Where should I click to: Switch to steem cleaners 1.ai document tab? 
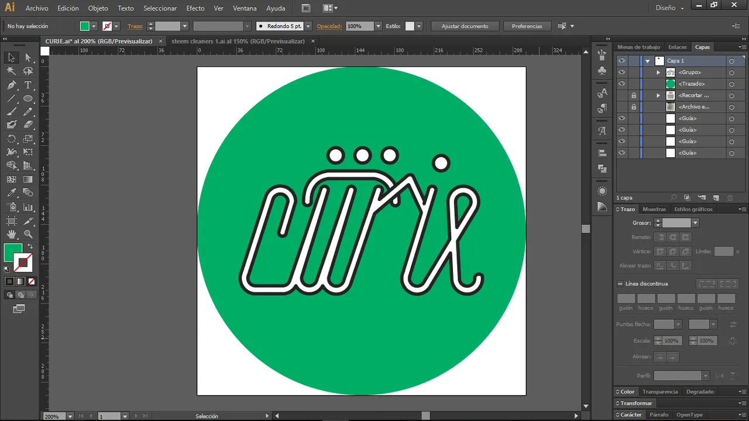238,42
